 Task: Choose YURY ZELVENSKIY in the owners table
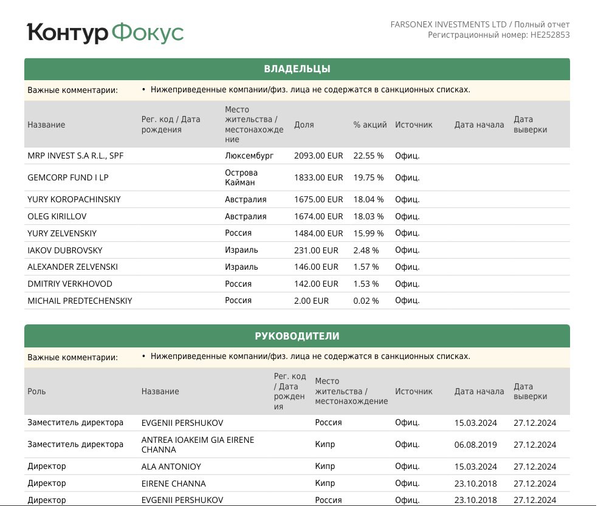(62, 233)
